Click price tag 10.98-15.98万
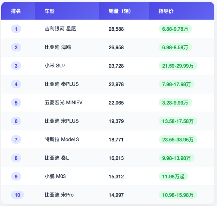 click(x=178, y=195)
